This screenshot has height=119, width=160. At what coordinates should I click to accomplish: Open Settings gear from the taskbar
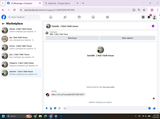[x=56, y=116]
